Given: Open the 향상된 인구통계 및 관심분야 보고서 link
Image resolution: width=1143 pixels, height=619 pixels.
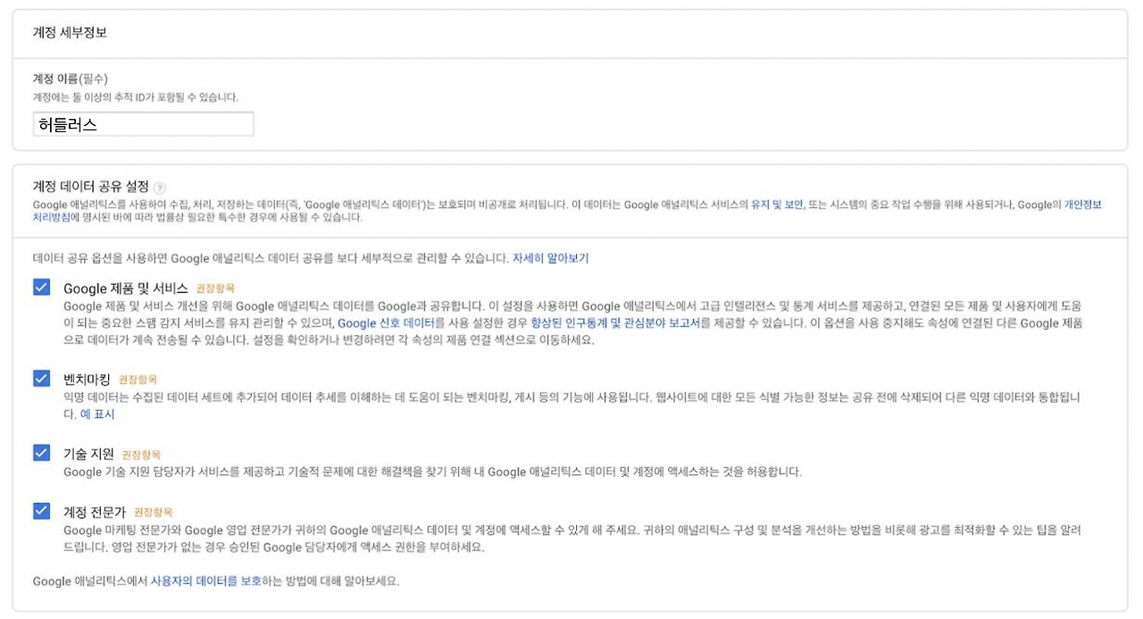Looking at the screenshot, I should coord(616,321).
